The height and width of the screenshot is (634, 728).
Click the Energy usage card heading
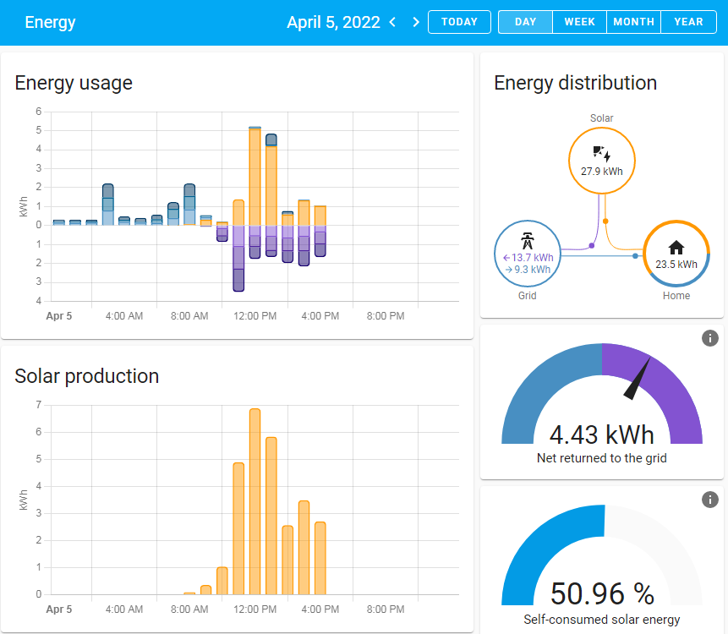coord(74,83)
